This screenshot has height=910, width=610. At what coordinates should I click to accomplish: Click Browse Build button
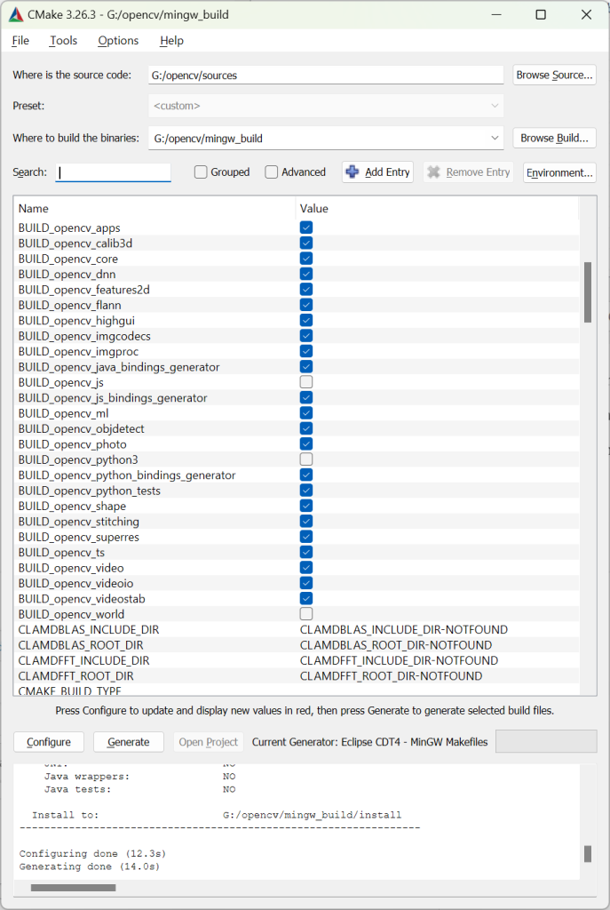(554, 138)
